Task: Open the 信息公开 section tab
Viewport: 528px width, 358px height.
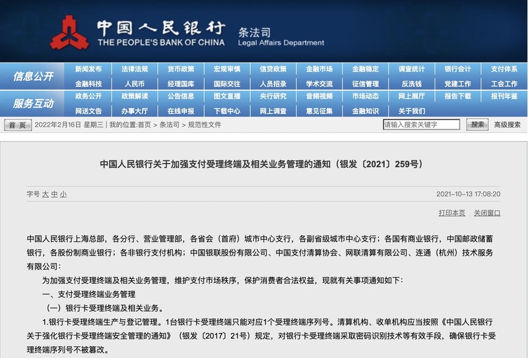Action: click(x=33, y=76)
